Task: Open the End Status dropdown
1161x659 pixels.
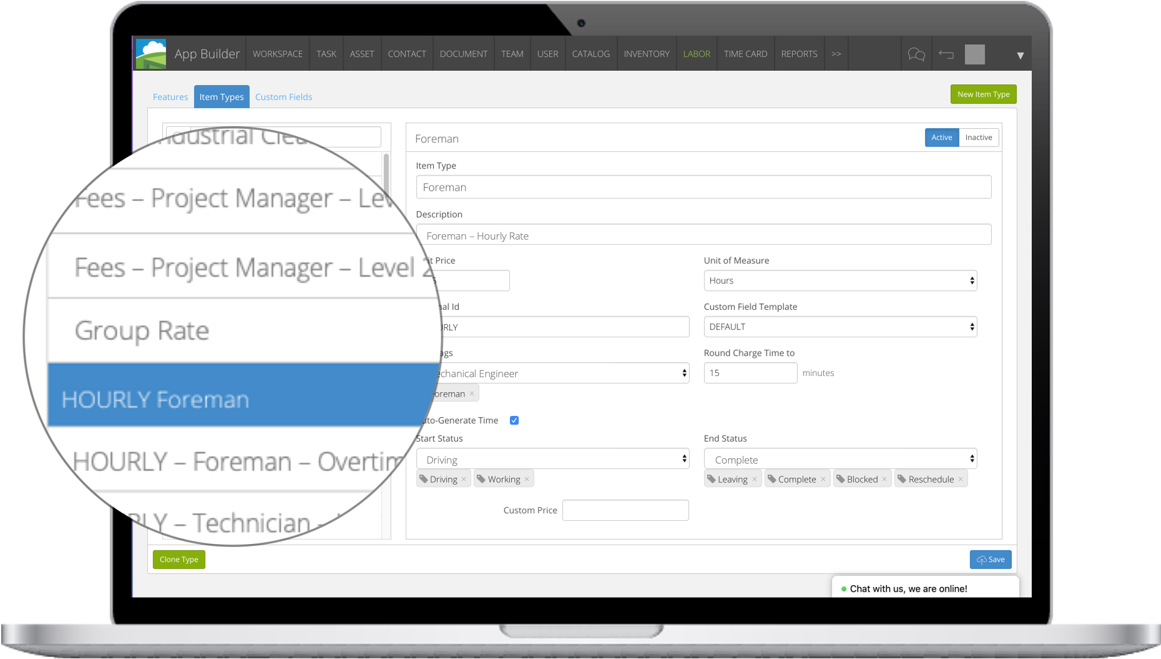Action: click(840, 459)
